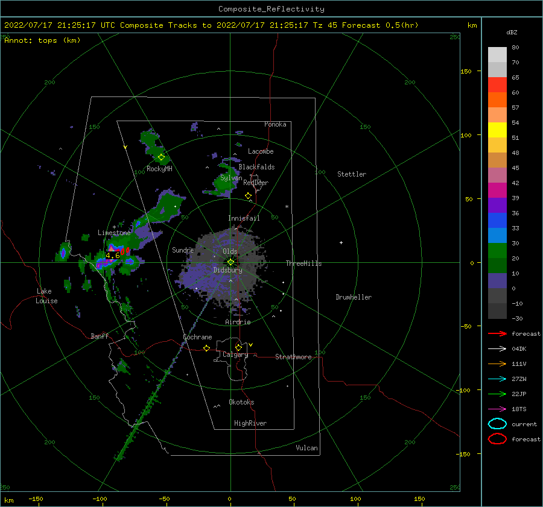This screenshot has height=507, width=543.
Task: Select the Vulcan label
Action: pyautogui.click(x=306, y=448)
